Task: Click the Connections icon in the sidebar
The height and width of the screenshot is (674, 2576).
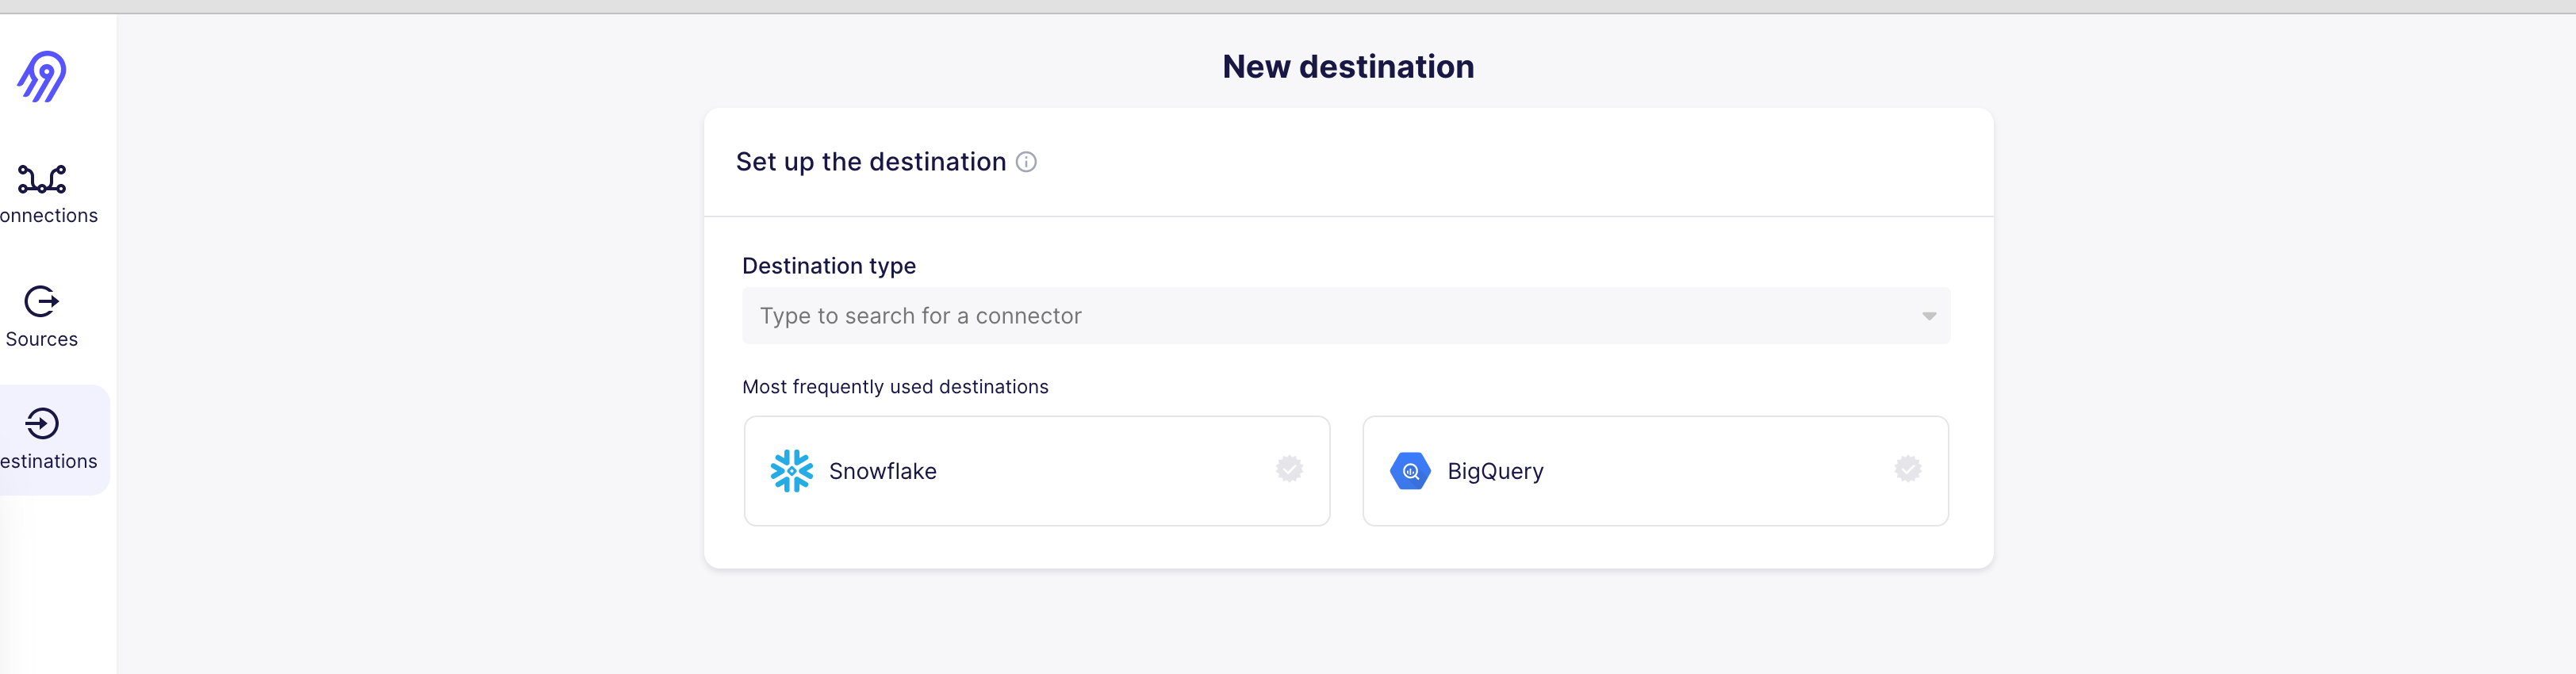Action: click(x=42, y=180)
